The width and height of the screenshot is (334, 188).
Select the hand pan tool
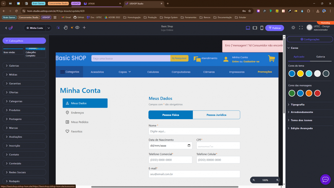coord(66,28)
